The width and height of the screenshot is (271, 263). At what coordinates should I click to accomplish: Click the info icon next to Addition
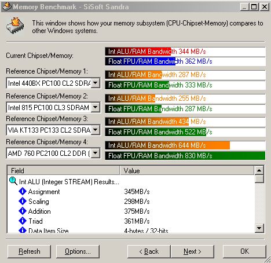[x=23, y=211]
